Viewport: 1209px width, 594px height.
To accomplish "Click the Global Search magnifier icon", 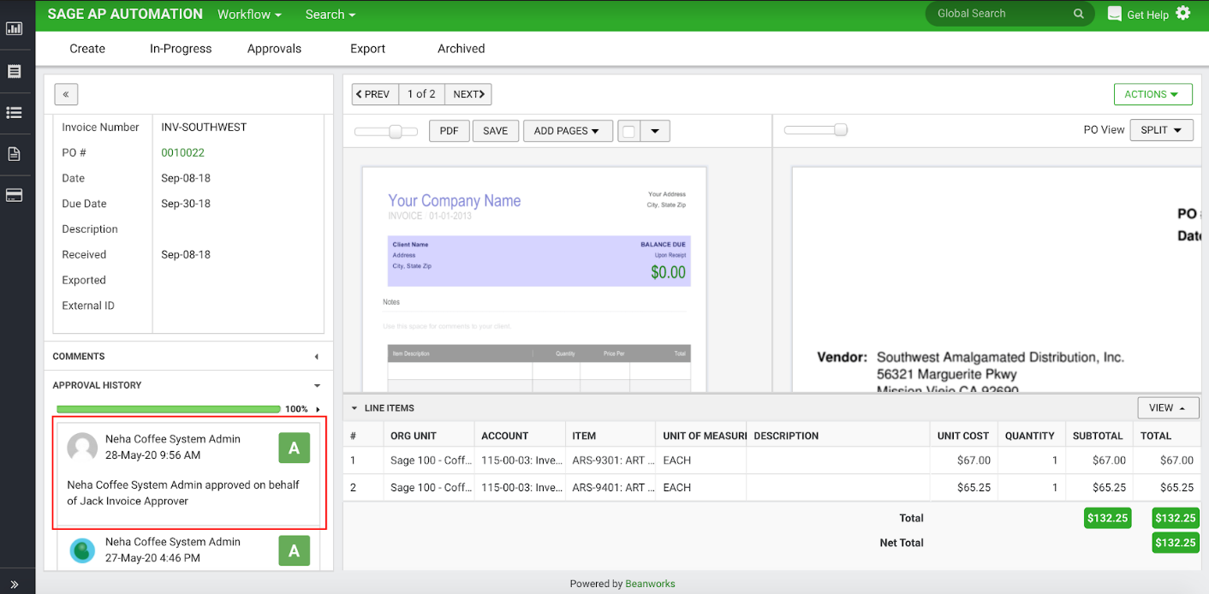I will coord(1079,14).
